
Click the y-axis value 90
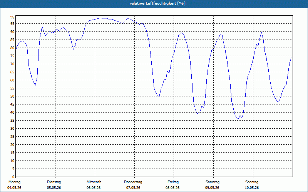point(12,32)
